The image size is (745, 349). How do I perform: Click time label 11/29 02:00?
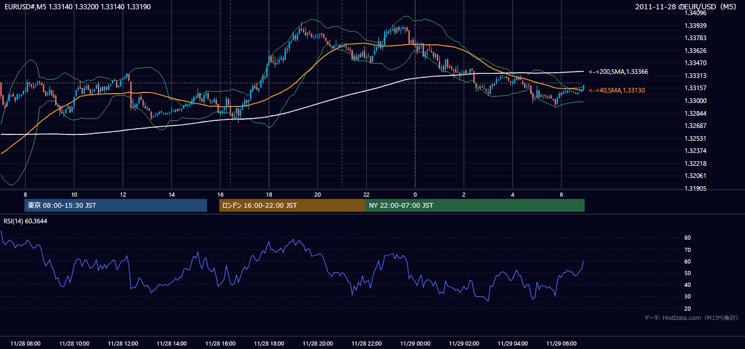click(464, 344)
